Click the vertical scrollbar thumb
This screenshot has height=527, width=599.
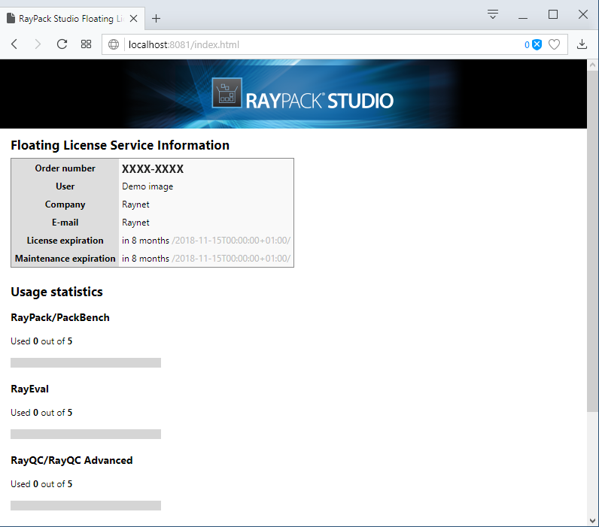click(x=592, y=241)
